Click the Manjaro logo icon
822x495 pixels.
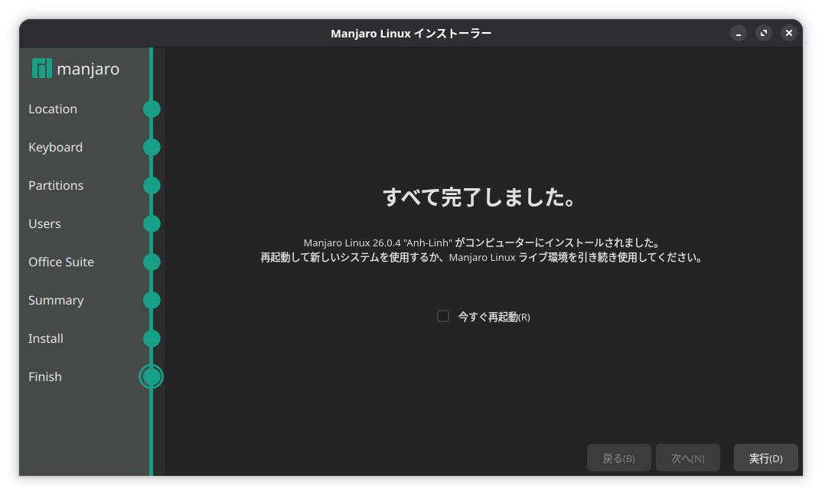point(42,68)
